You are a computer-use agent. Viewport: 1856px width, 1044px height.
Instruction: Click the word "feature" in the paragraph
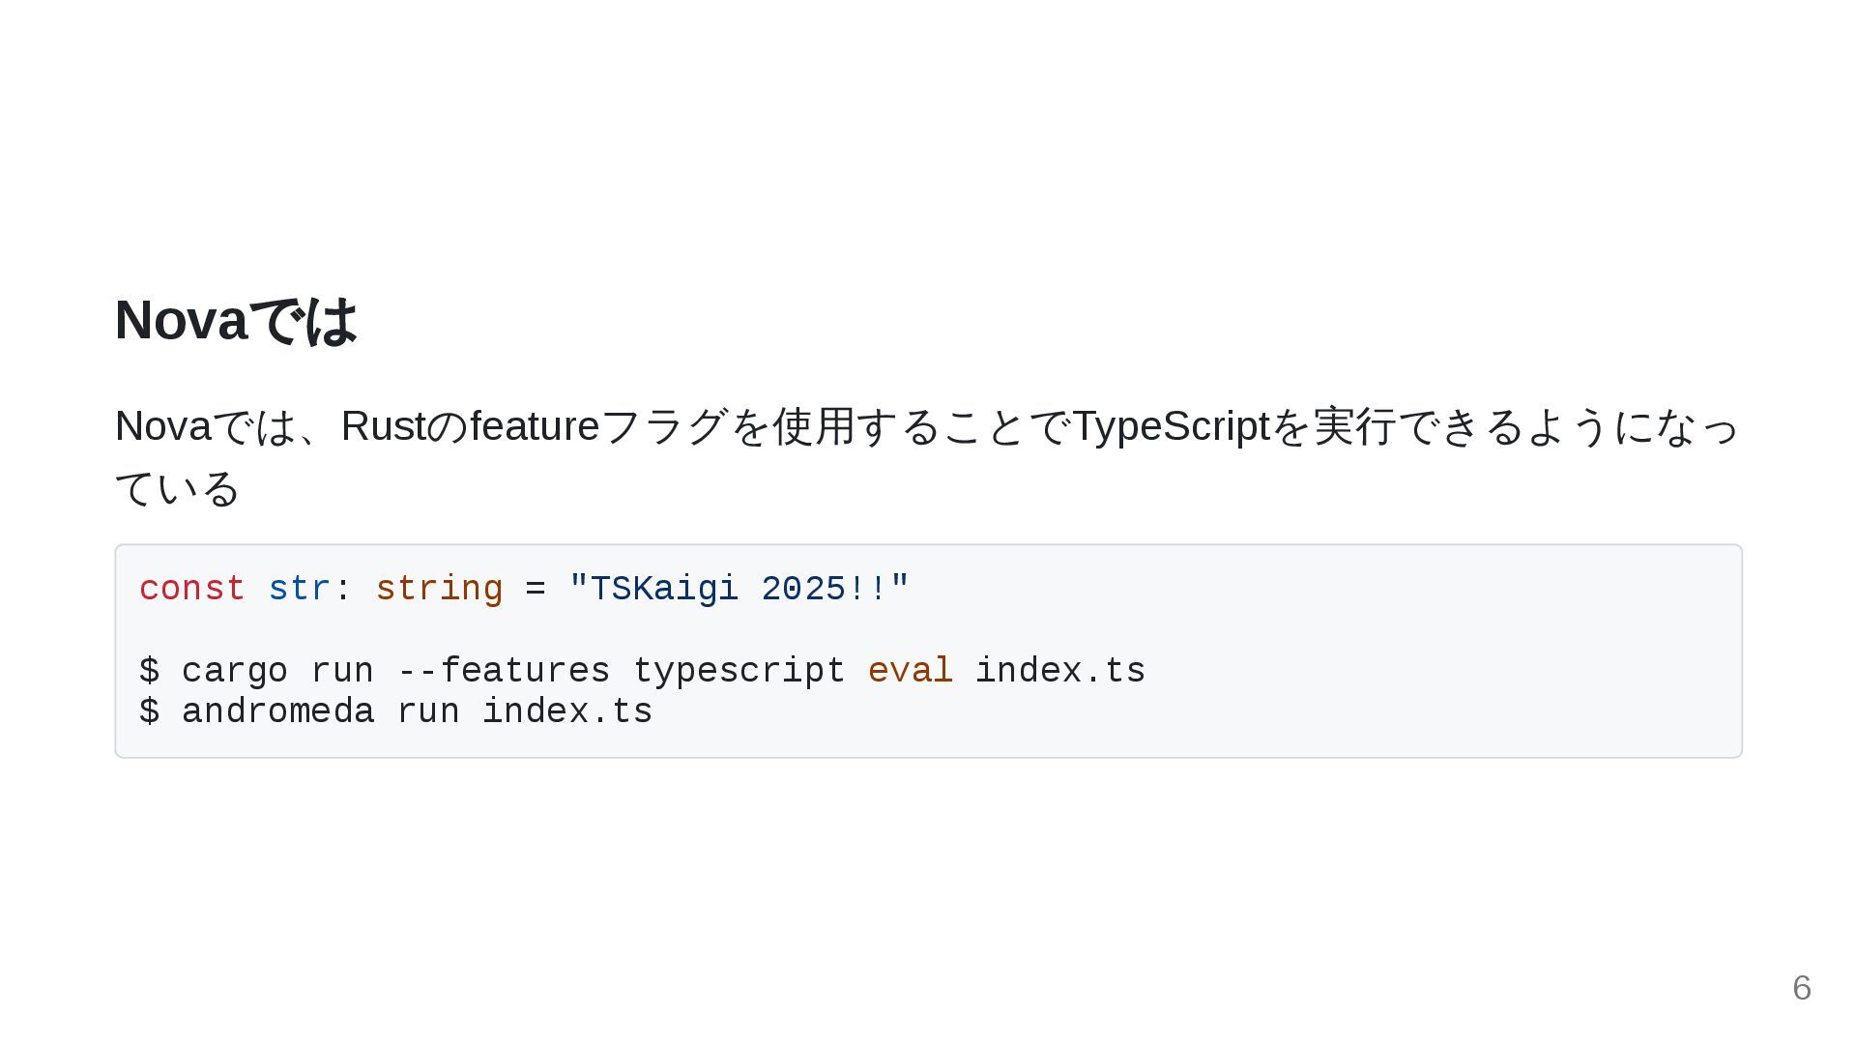535,426
